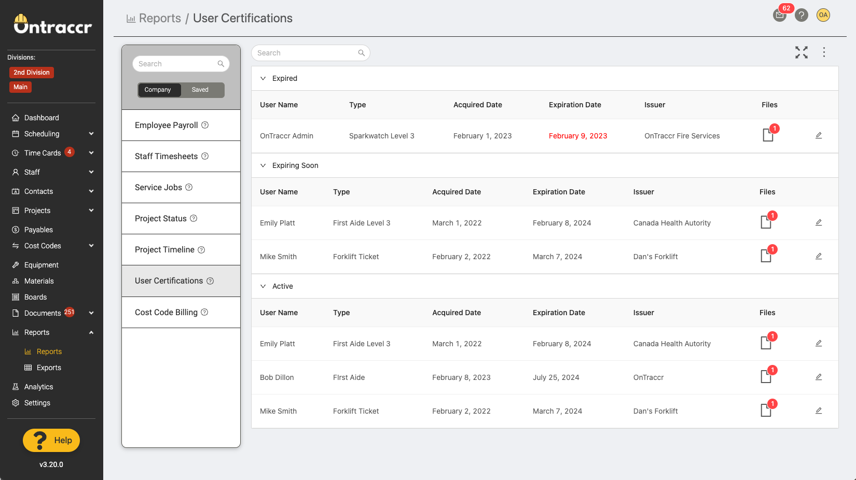
Task: Show help tooltip for Service Jobs report
Action: [x=189, y=187]
